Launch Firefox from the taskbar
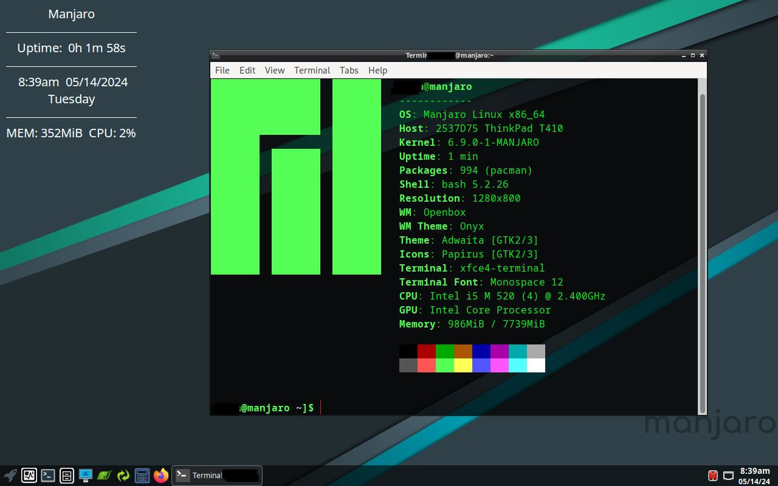 click(161, 475)
